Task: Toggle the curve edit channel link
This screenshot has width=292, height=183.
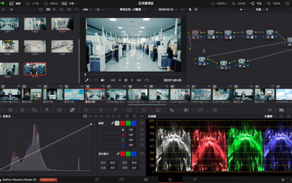Action: [x=112, y=123]
